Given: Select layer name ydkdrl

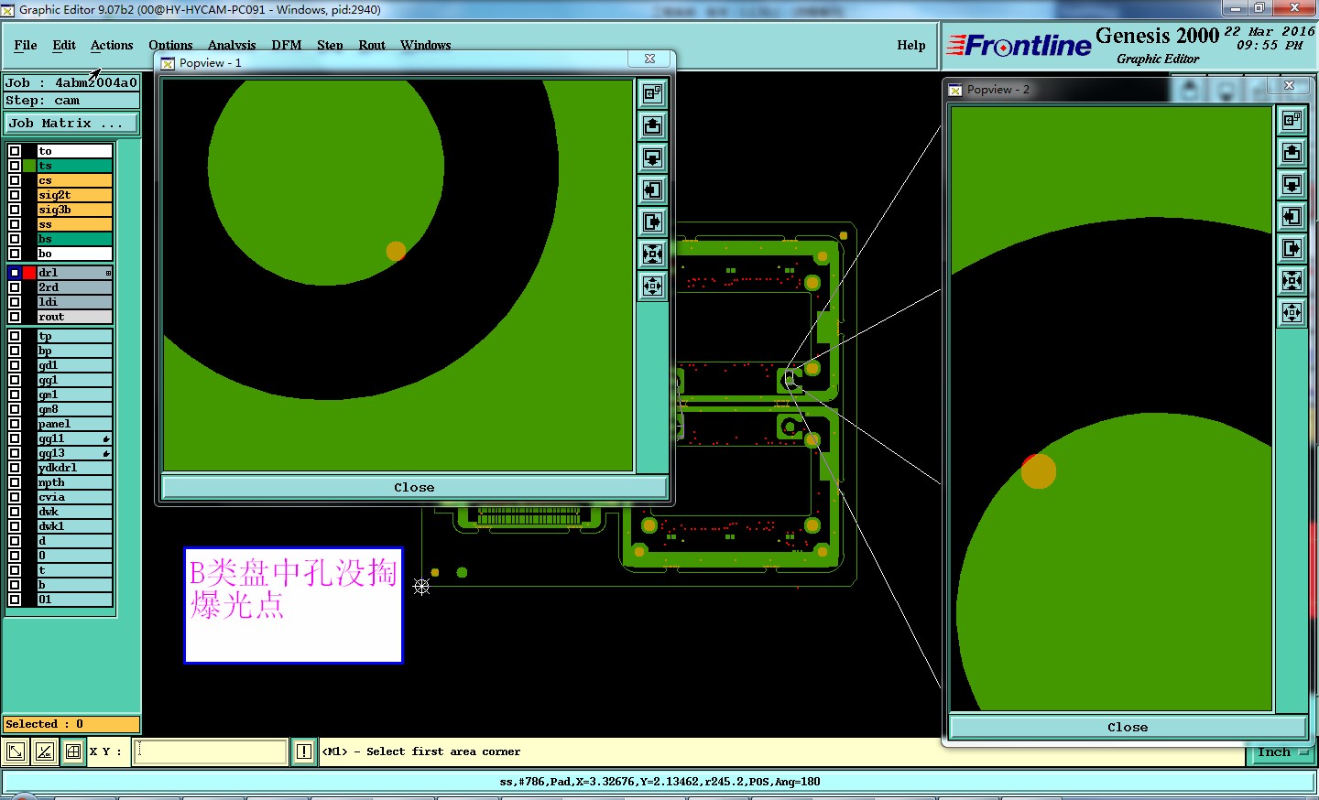Looking at the screenshot, I should 74,468.
